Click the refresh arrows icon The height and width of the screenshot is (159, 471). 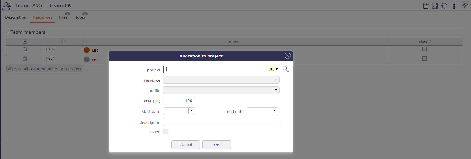coord(444,6)
